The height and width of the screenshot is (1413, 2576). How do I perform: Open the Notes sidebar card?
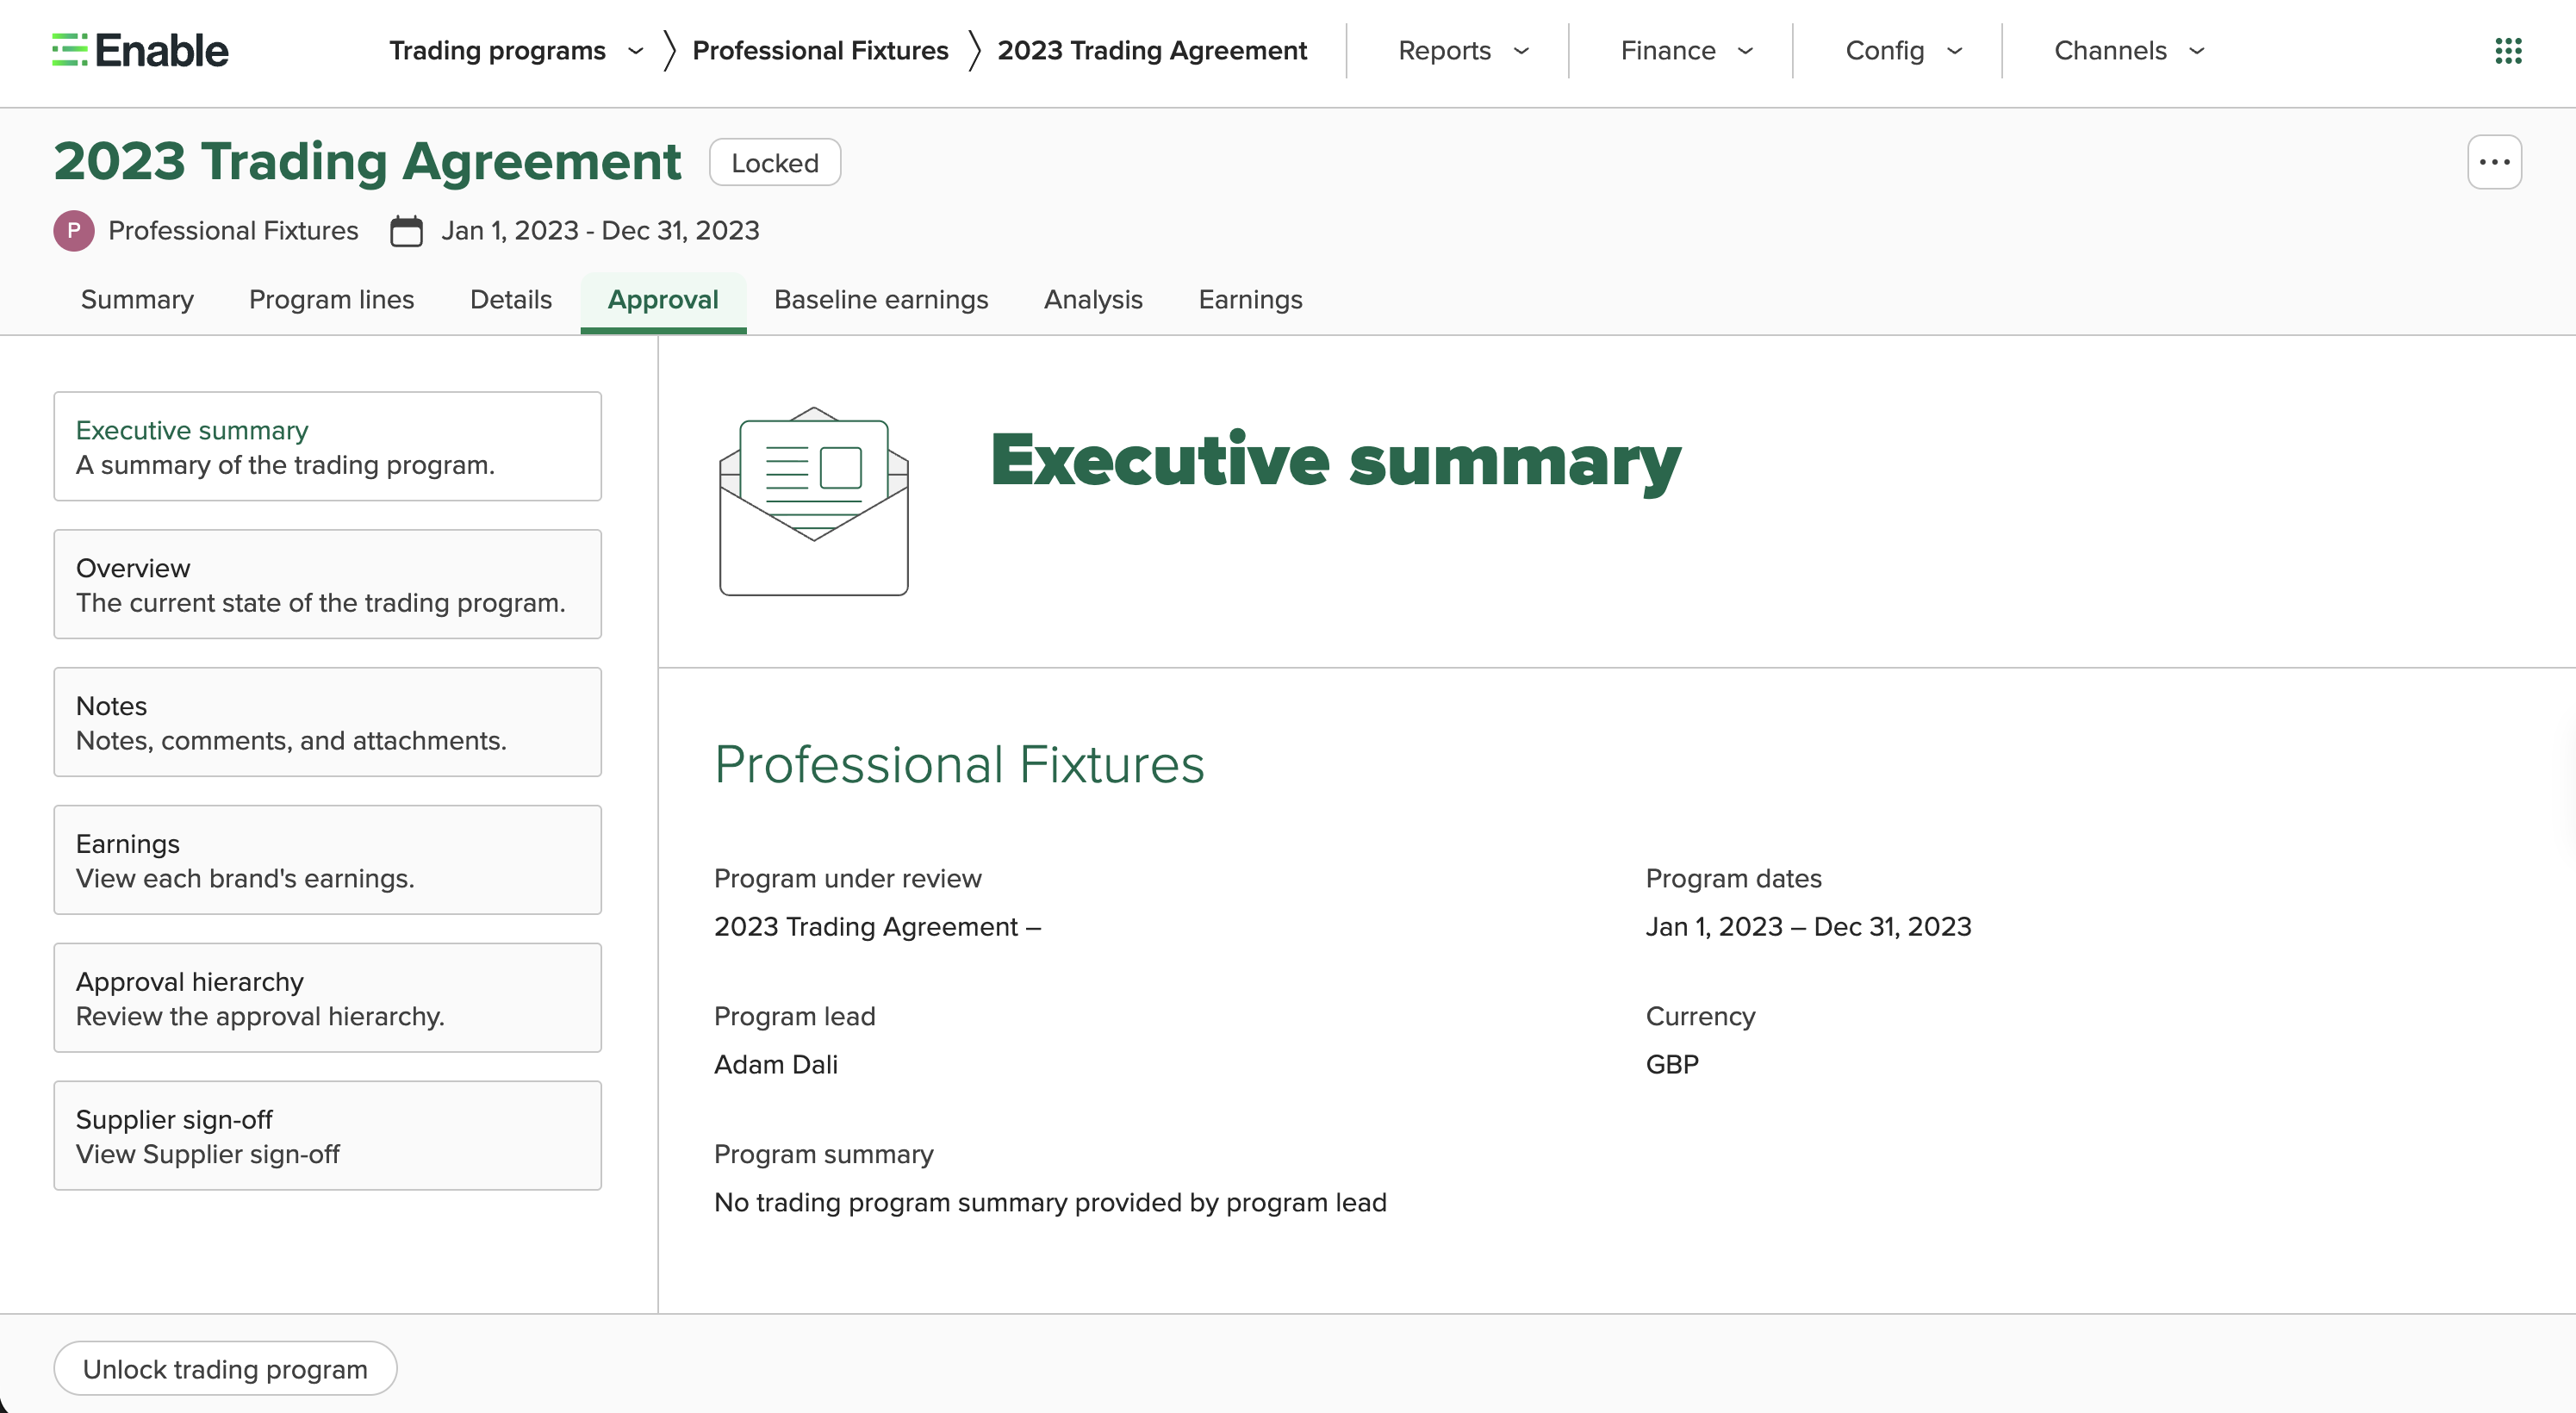[x=327, y=722]
